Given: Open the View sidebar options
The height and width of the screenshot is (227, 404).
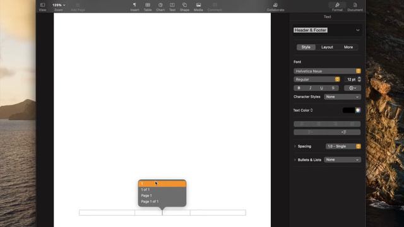Looking at the screenshot, I should pos(42,7).
